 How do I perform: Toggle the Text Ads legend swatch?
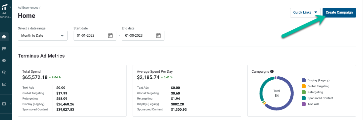click(x=304, y=104)
